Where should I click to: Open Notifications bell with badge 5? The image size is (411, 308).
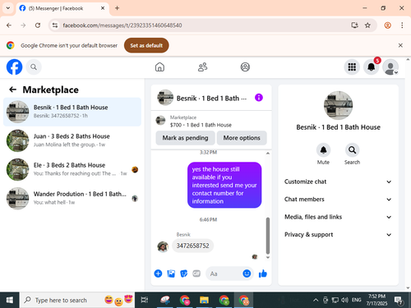(x=371, y=67)
